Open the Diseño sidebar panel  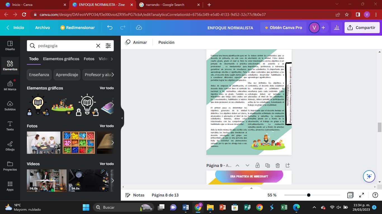(10, 46)
